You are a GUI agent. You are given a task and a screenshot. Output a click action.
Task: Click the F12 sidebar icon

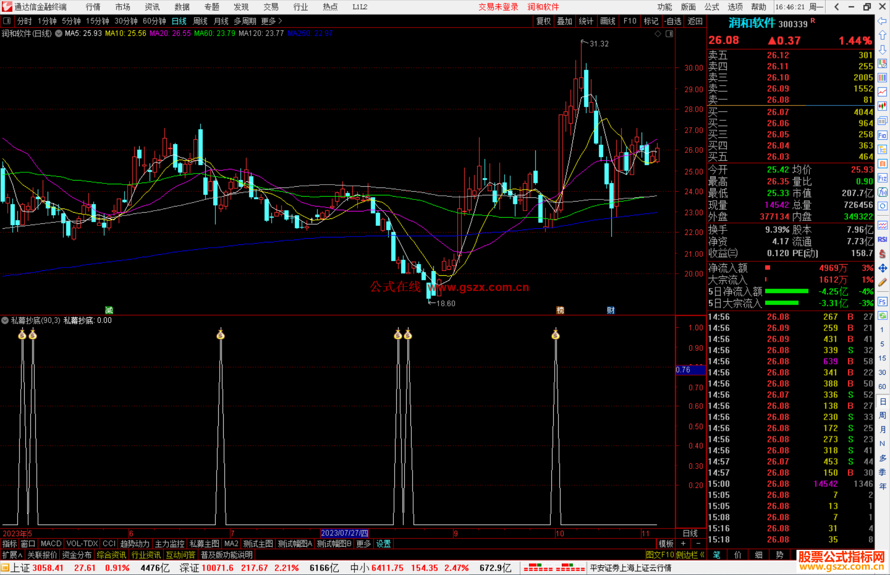[x=882, y=178]
